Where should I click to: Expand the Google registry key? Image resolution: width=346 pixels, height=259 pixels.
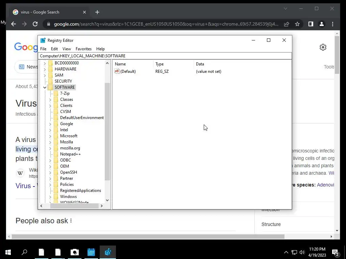coord(50,124)
